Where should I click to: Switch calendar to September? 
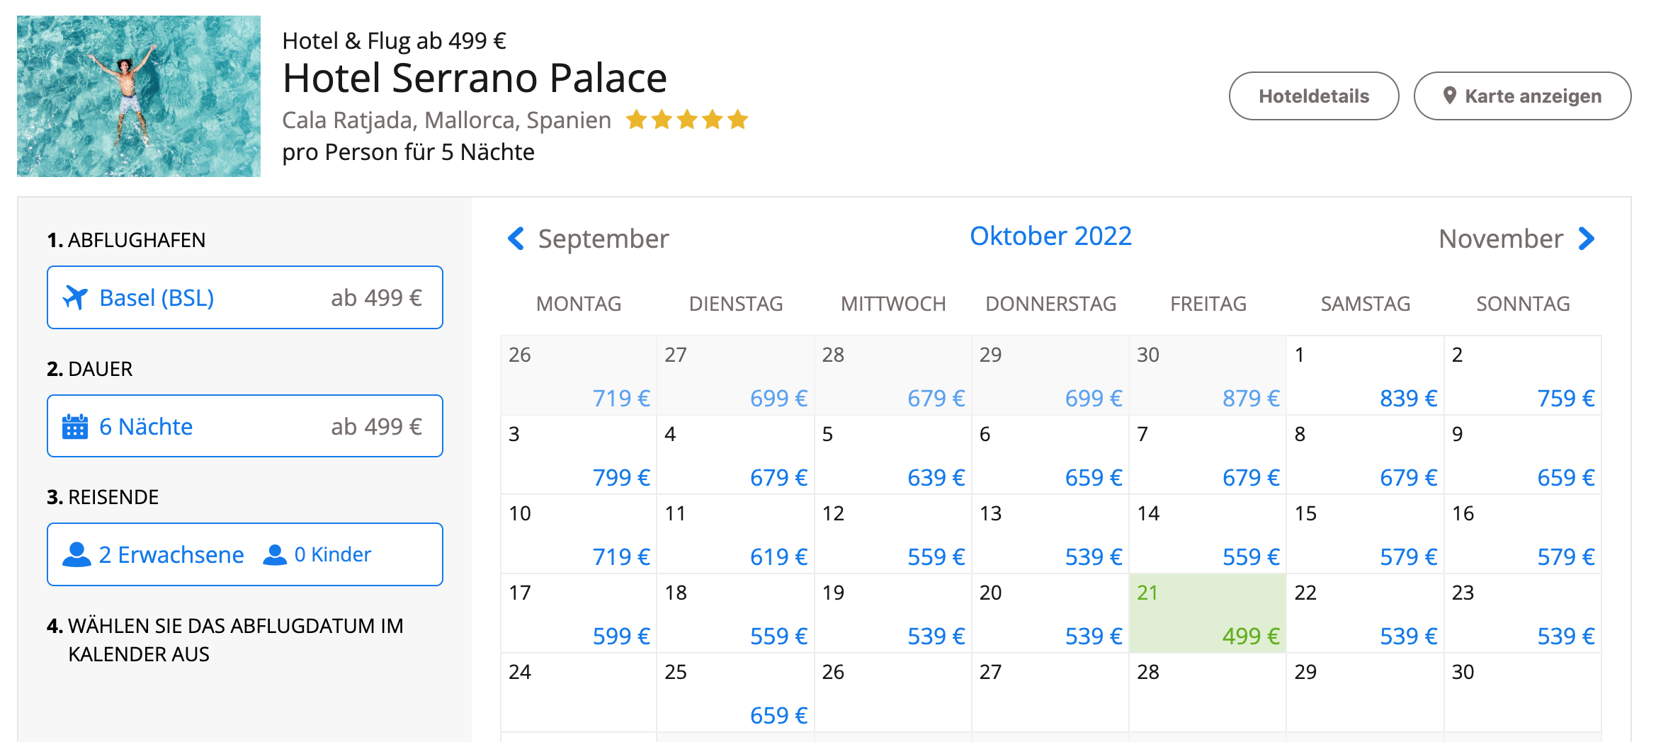pos(603,239)
